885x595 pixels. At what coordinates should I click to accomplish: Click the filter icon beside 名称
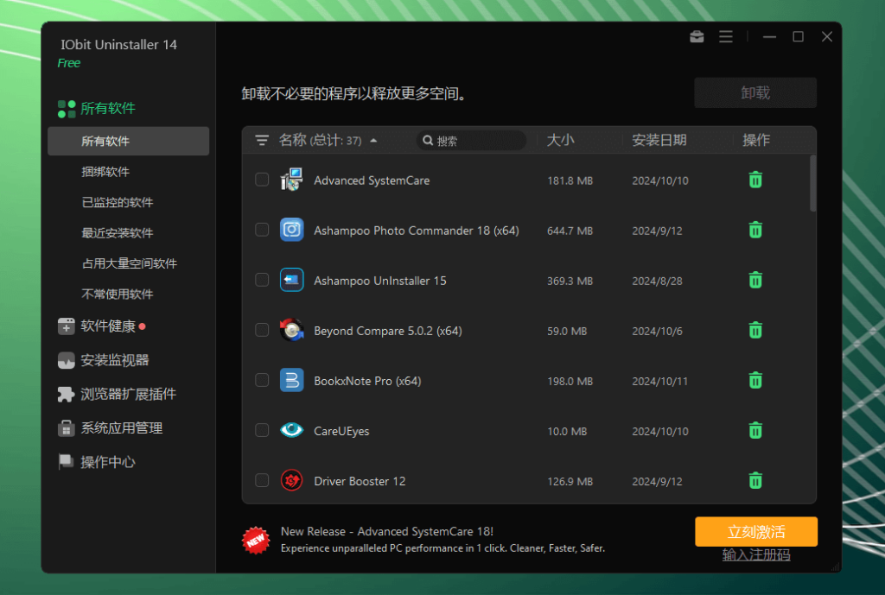tap(261, 140)
